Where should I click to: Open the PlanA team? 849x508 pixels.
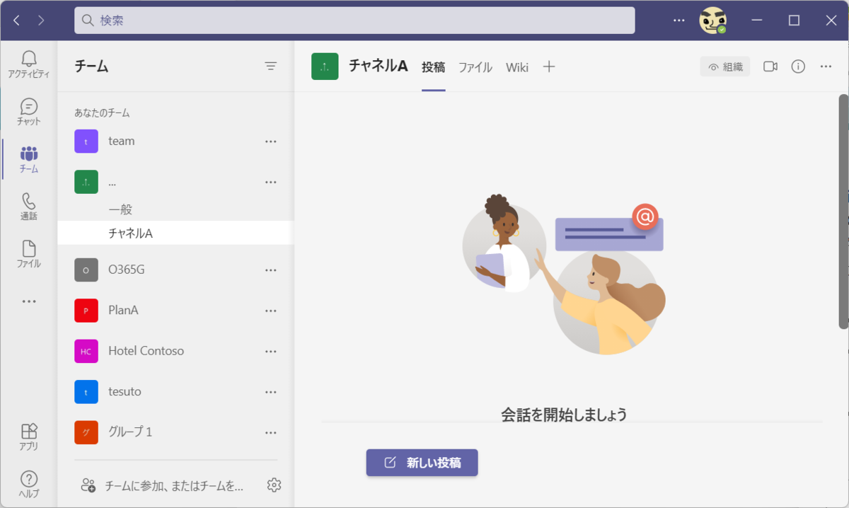point(175,311)
